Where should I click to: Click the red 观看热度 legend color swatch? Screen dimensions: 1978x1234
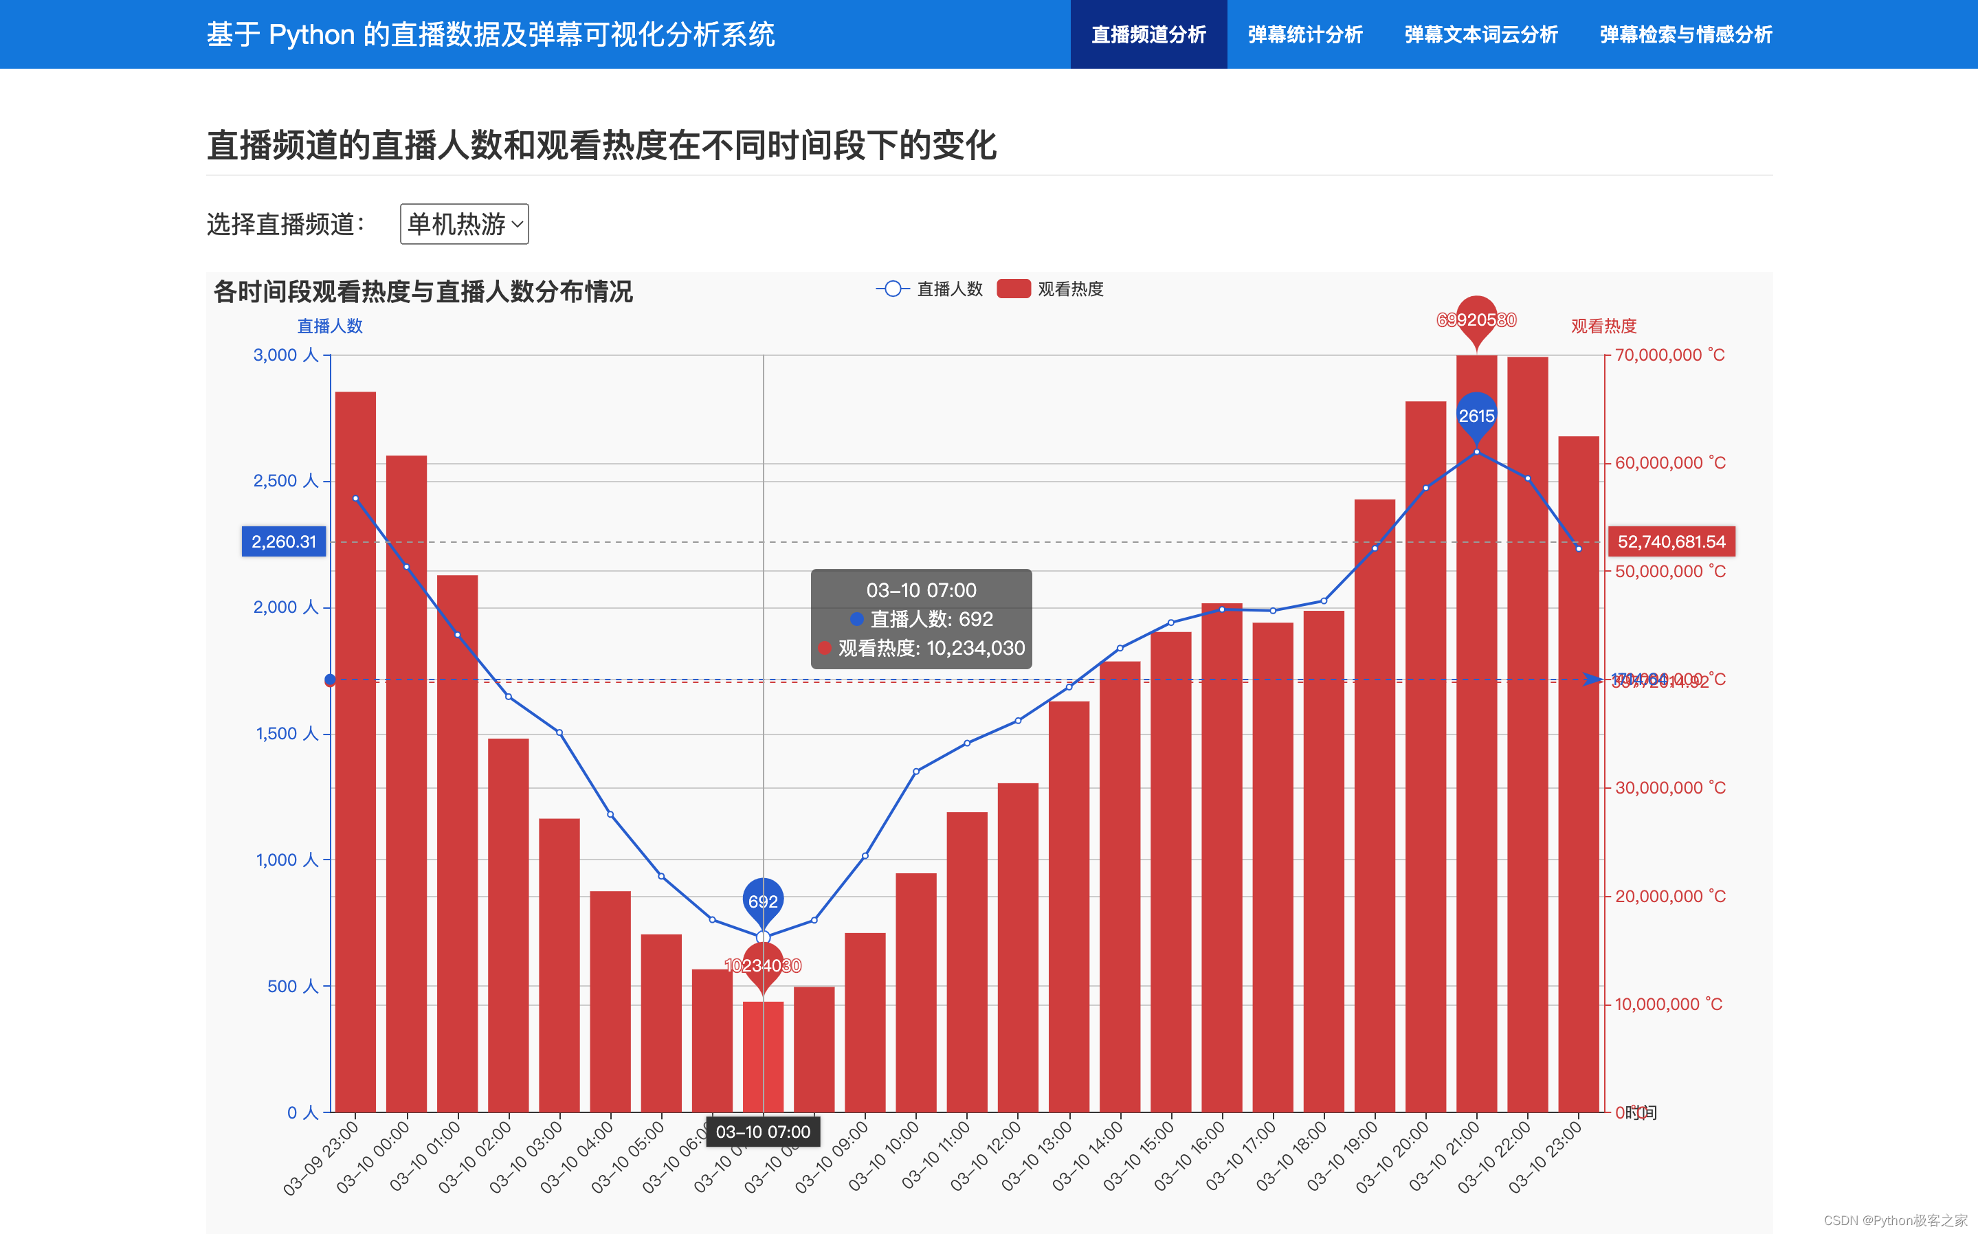(1013, 289)
